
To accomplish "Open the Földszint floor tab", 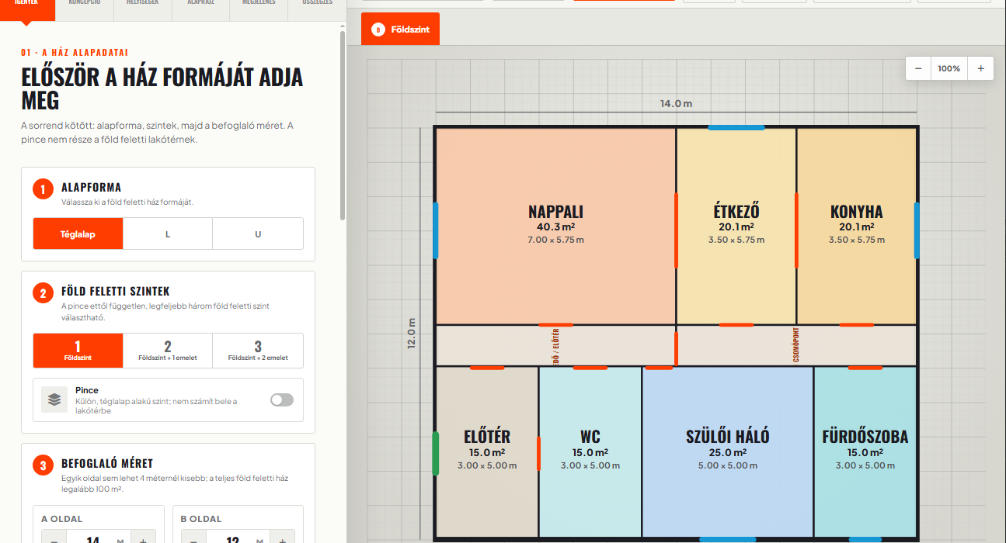I will coord(400,29).
